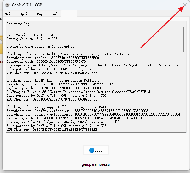The width and height of the screenshot is (190, 173).
Task: Click the InDesign 2026\dvaappsupport.dll path line
Action: click(x=63, y=122)
